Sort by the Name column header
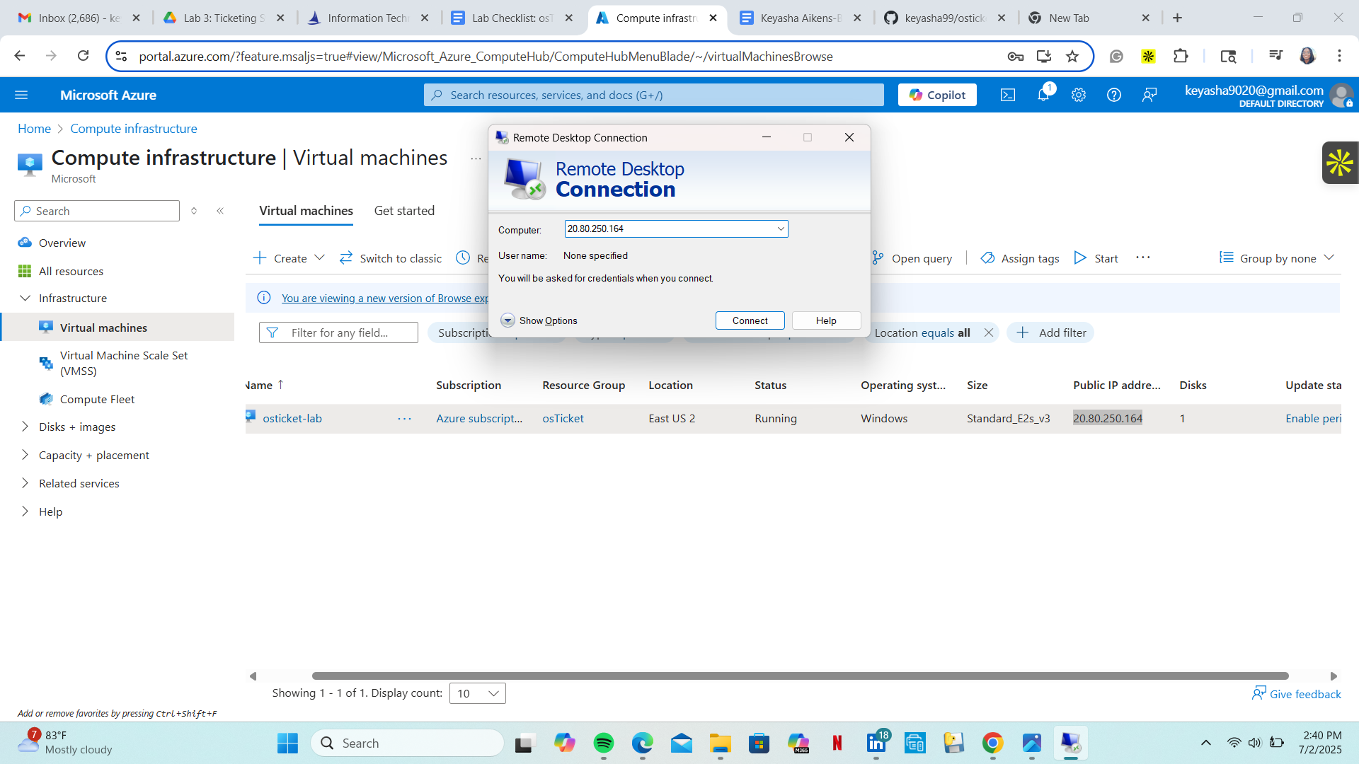The image size is (1359, 764). click(x=263, y=385)
